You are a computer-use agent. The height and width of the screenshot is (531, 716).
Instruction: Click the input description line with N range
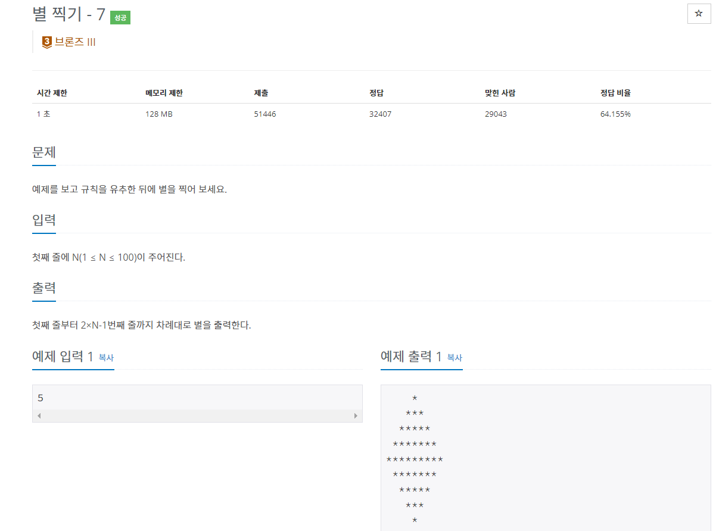point(108,258)
